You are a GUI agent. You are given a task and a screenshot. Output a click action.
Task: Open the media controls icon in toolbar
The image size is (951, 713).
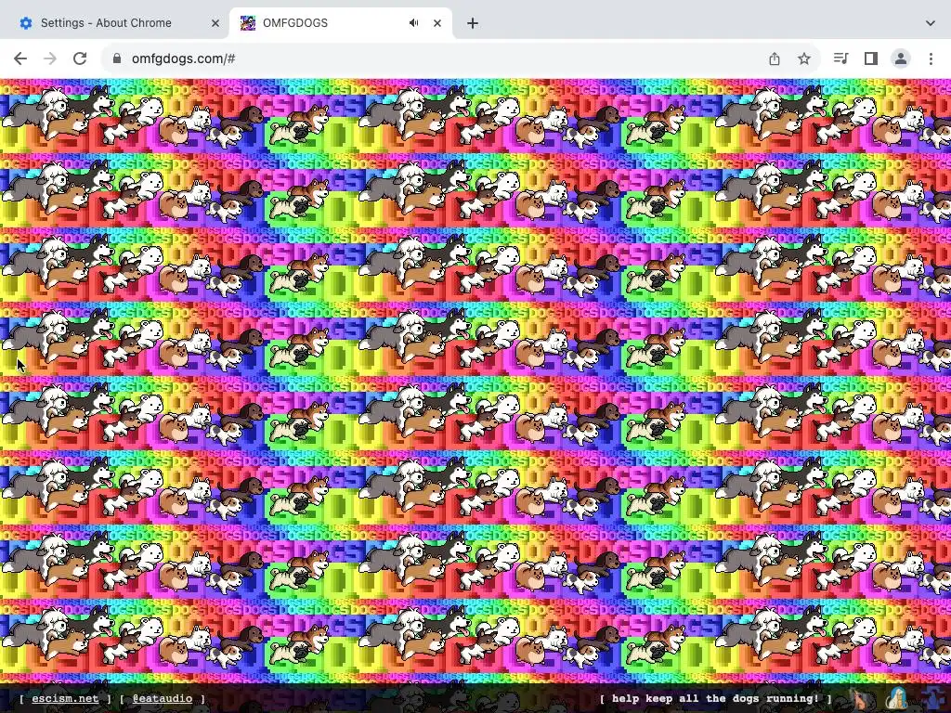pos(840,58)
